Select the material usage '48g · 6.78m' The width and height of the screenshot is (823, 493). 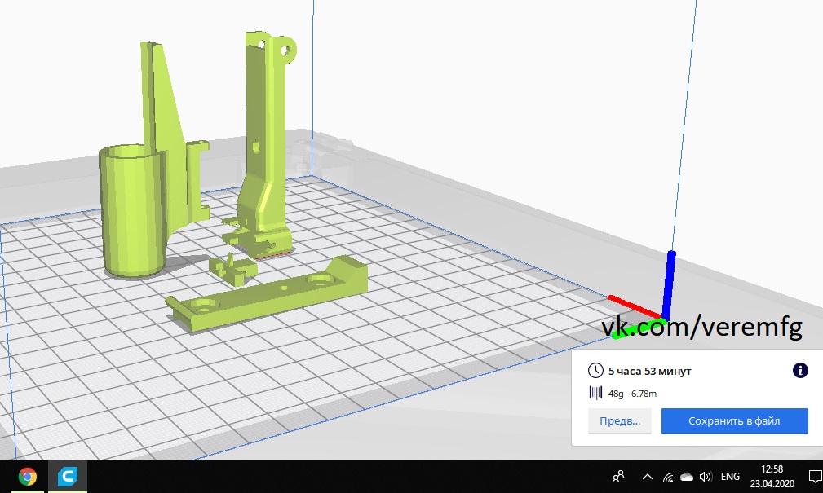(x=632, y=394)
